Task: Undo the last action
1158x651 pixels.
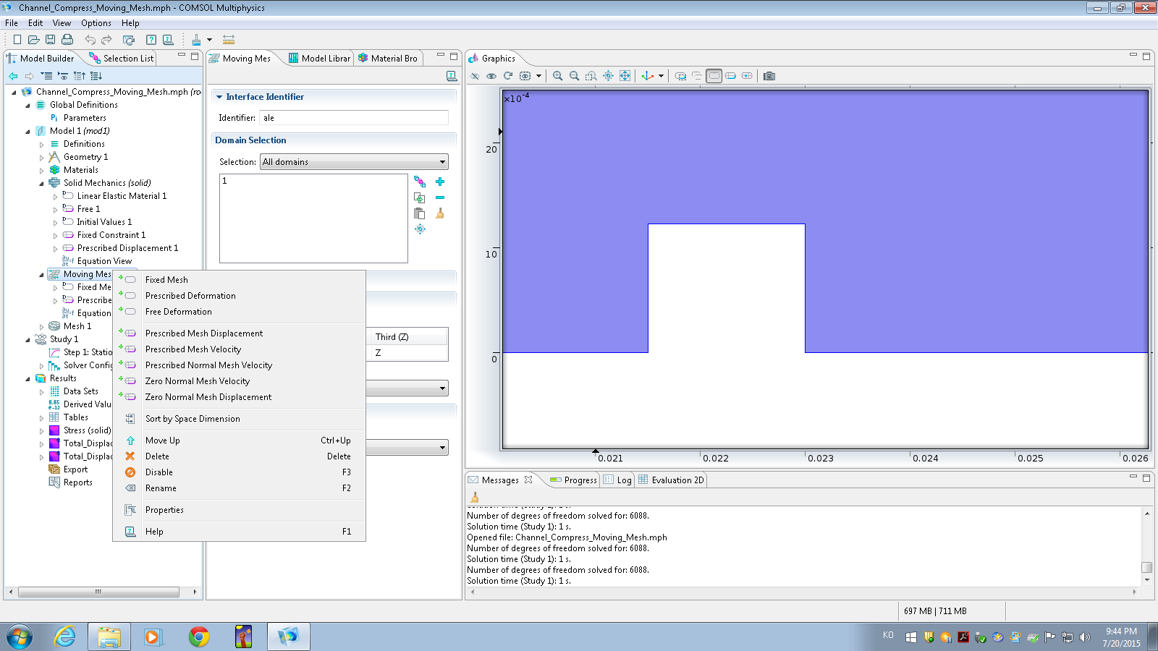Action: (x=90, y=40)
